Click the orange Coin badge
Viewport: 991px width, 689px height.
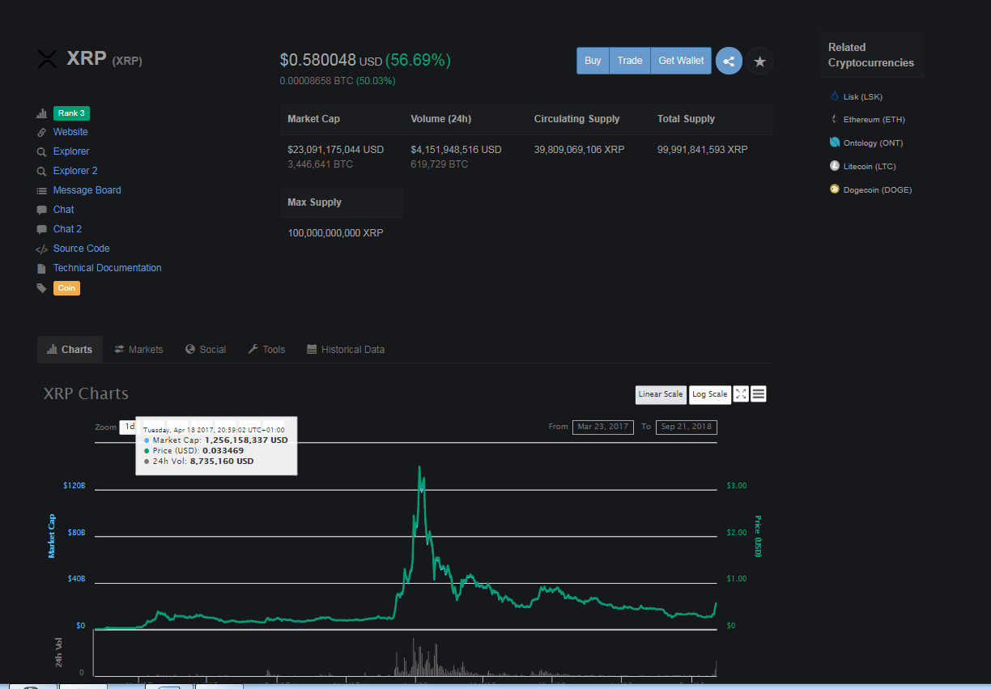tap(66, 288)
